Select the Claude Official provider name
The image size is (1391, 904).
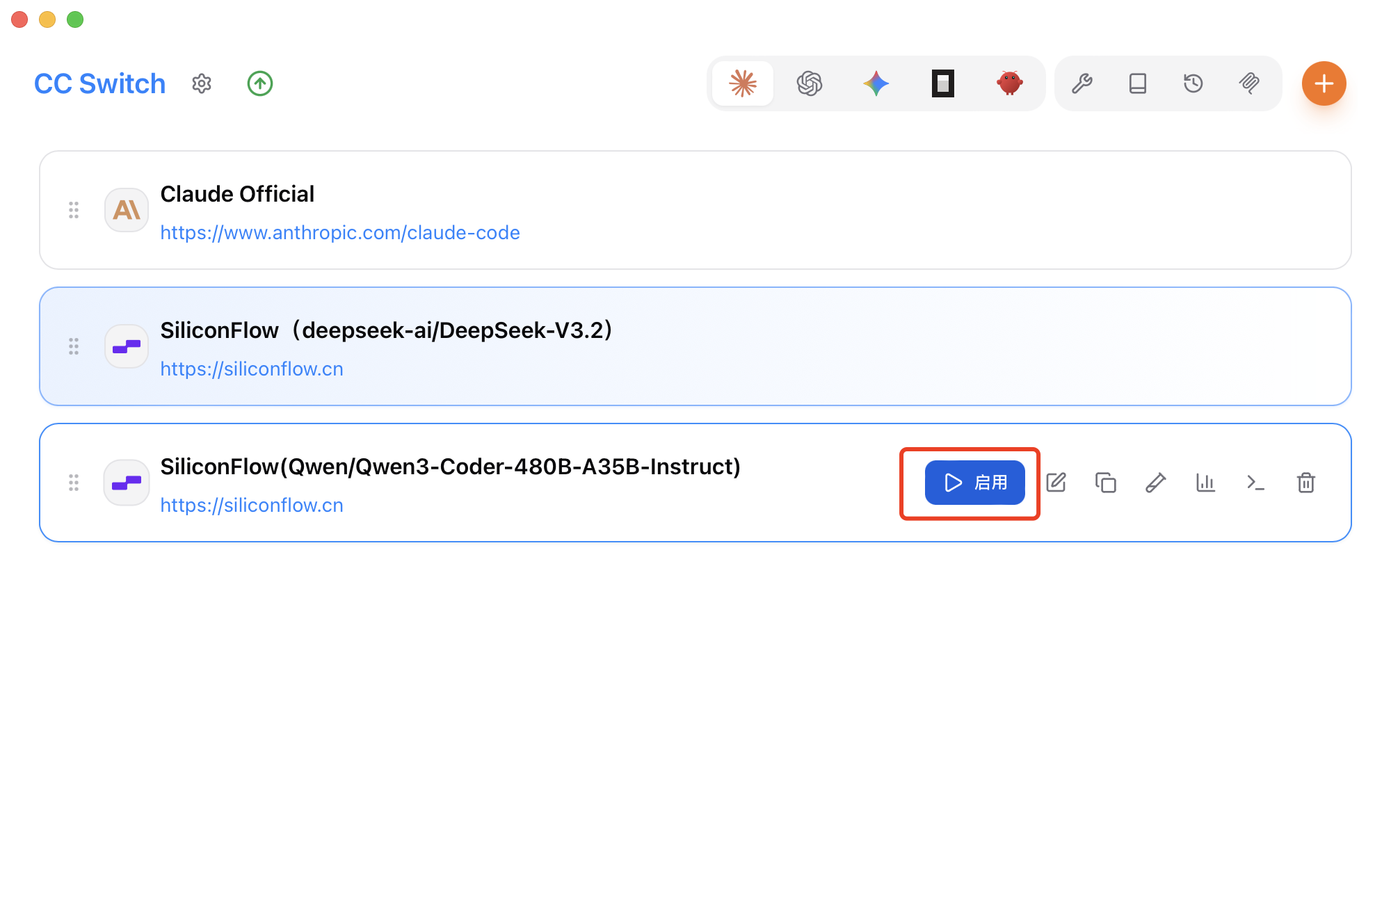pyautogui.click(x=237, y=194)
